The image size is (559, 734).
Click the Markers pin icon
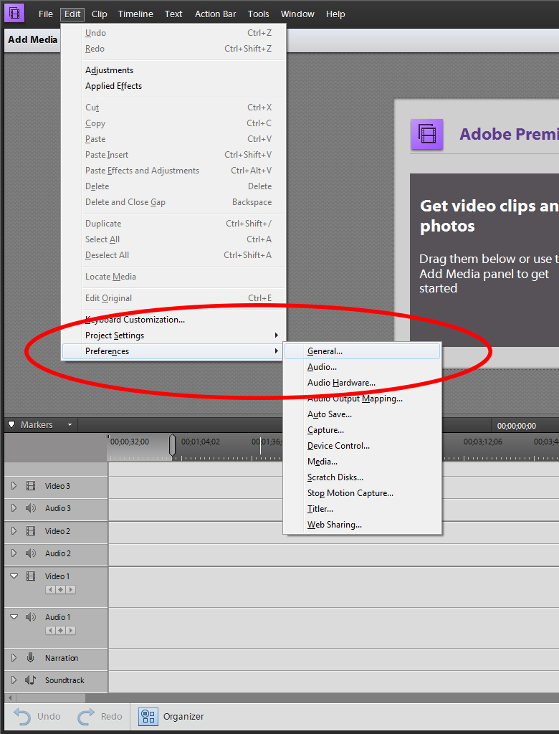pyautogui.click(x=11, y=424)
